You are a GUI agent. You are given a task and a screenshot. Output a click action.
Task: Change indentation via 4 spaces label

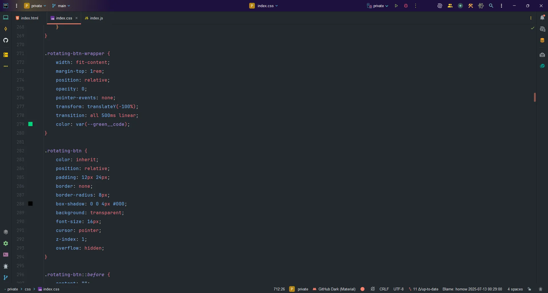pyautogui.click(x=515, y=289)
